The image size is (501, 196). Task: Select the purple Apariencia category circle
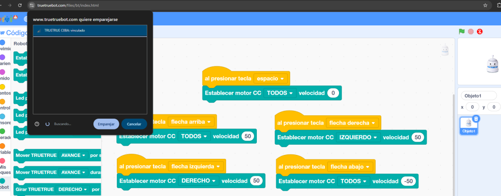(x=2, y=57)
